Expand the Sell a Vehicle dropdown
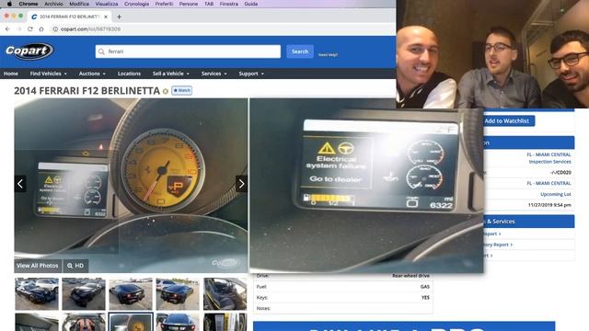Image resolution: width=589 pixels, height=331 pixels. (x=171, y=74)
